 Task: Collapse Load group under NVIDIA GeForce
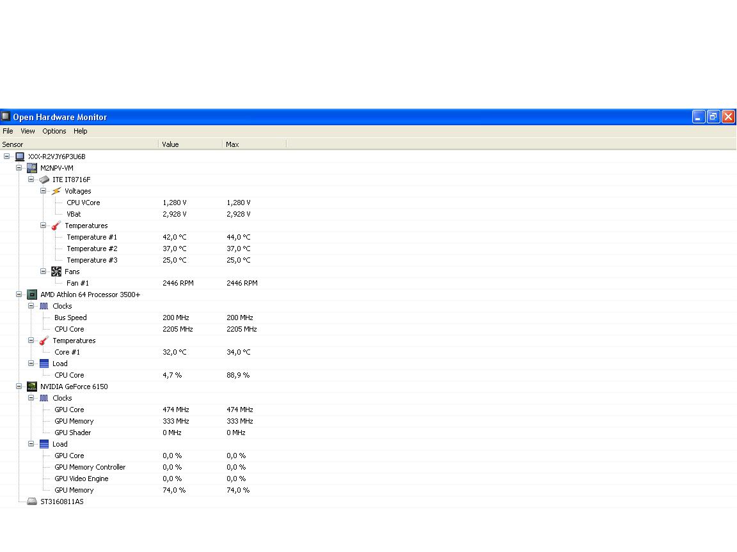(x=31, y=444)
